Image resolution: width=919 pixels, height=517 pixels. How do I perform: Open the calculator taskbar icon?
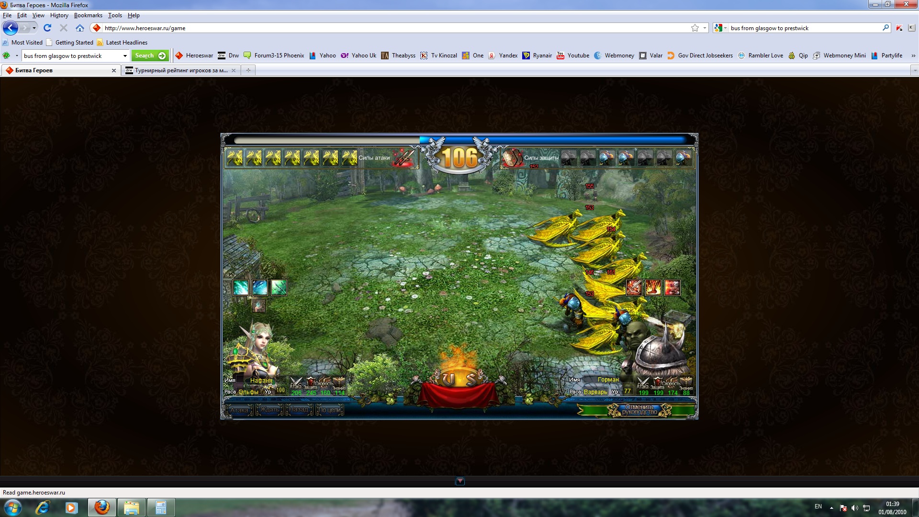[x=161, y=507]
